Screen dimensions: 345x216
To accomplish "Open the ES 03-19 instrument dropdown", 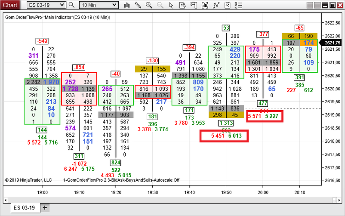I will [x=46, y=5].
